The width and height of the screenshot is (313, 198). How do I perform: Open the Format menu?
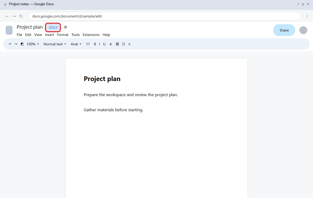click(x=63, y=35)
